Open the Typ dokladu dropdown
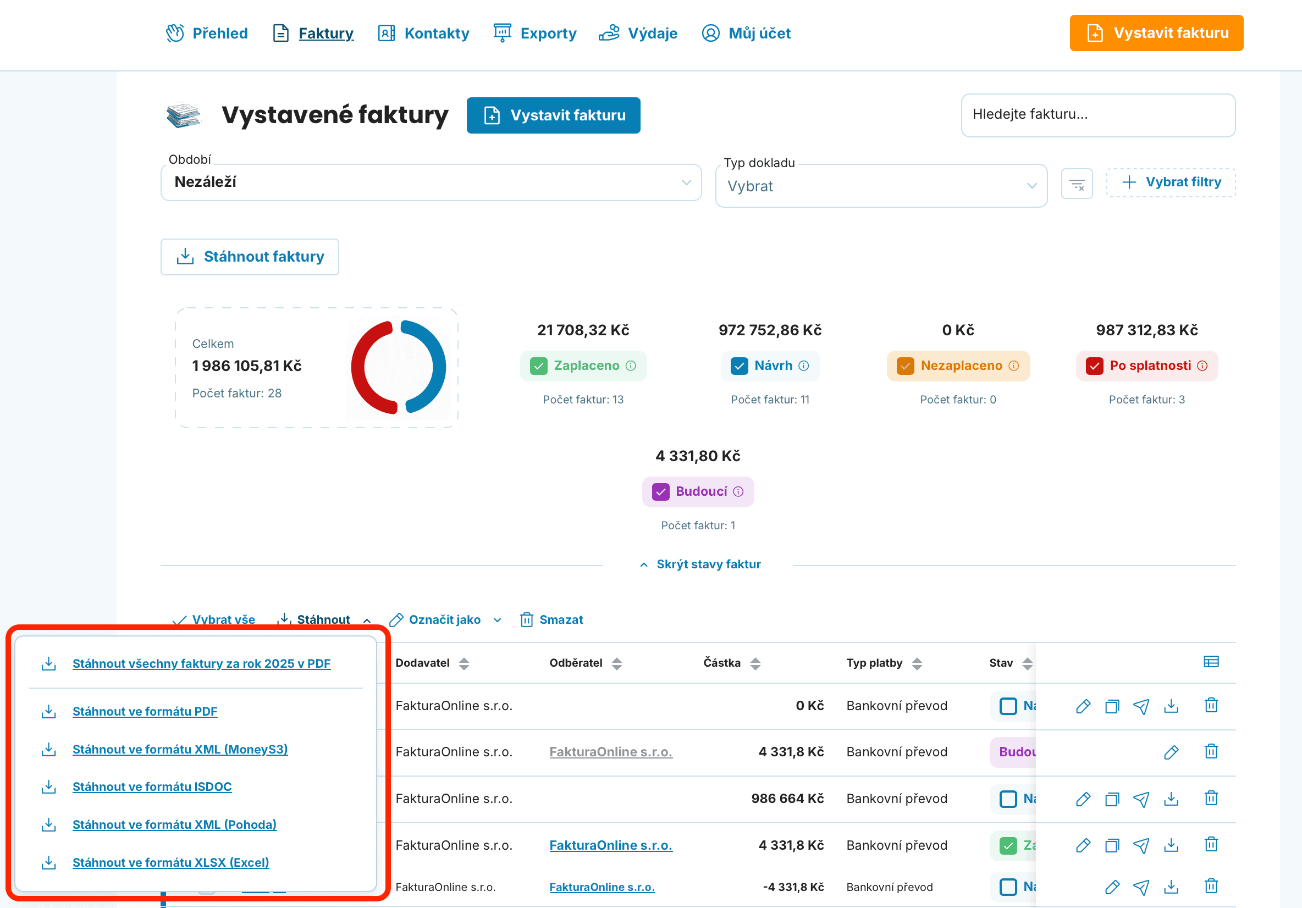Viewport: 1302px width, 908px height. pyautogui.click(x=881, y=186)
